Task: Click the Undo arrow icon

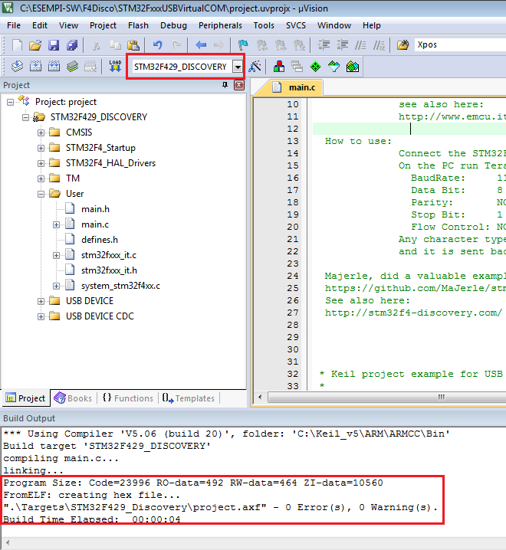Action: click(158, 45)
